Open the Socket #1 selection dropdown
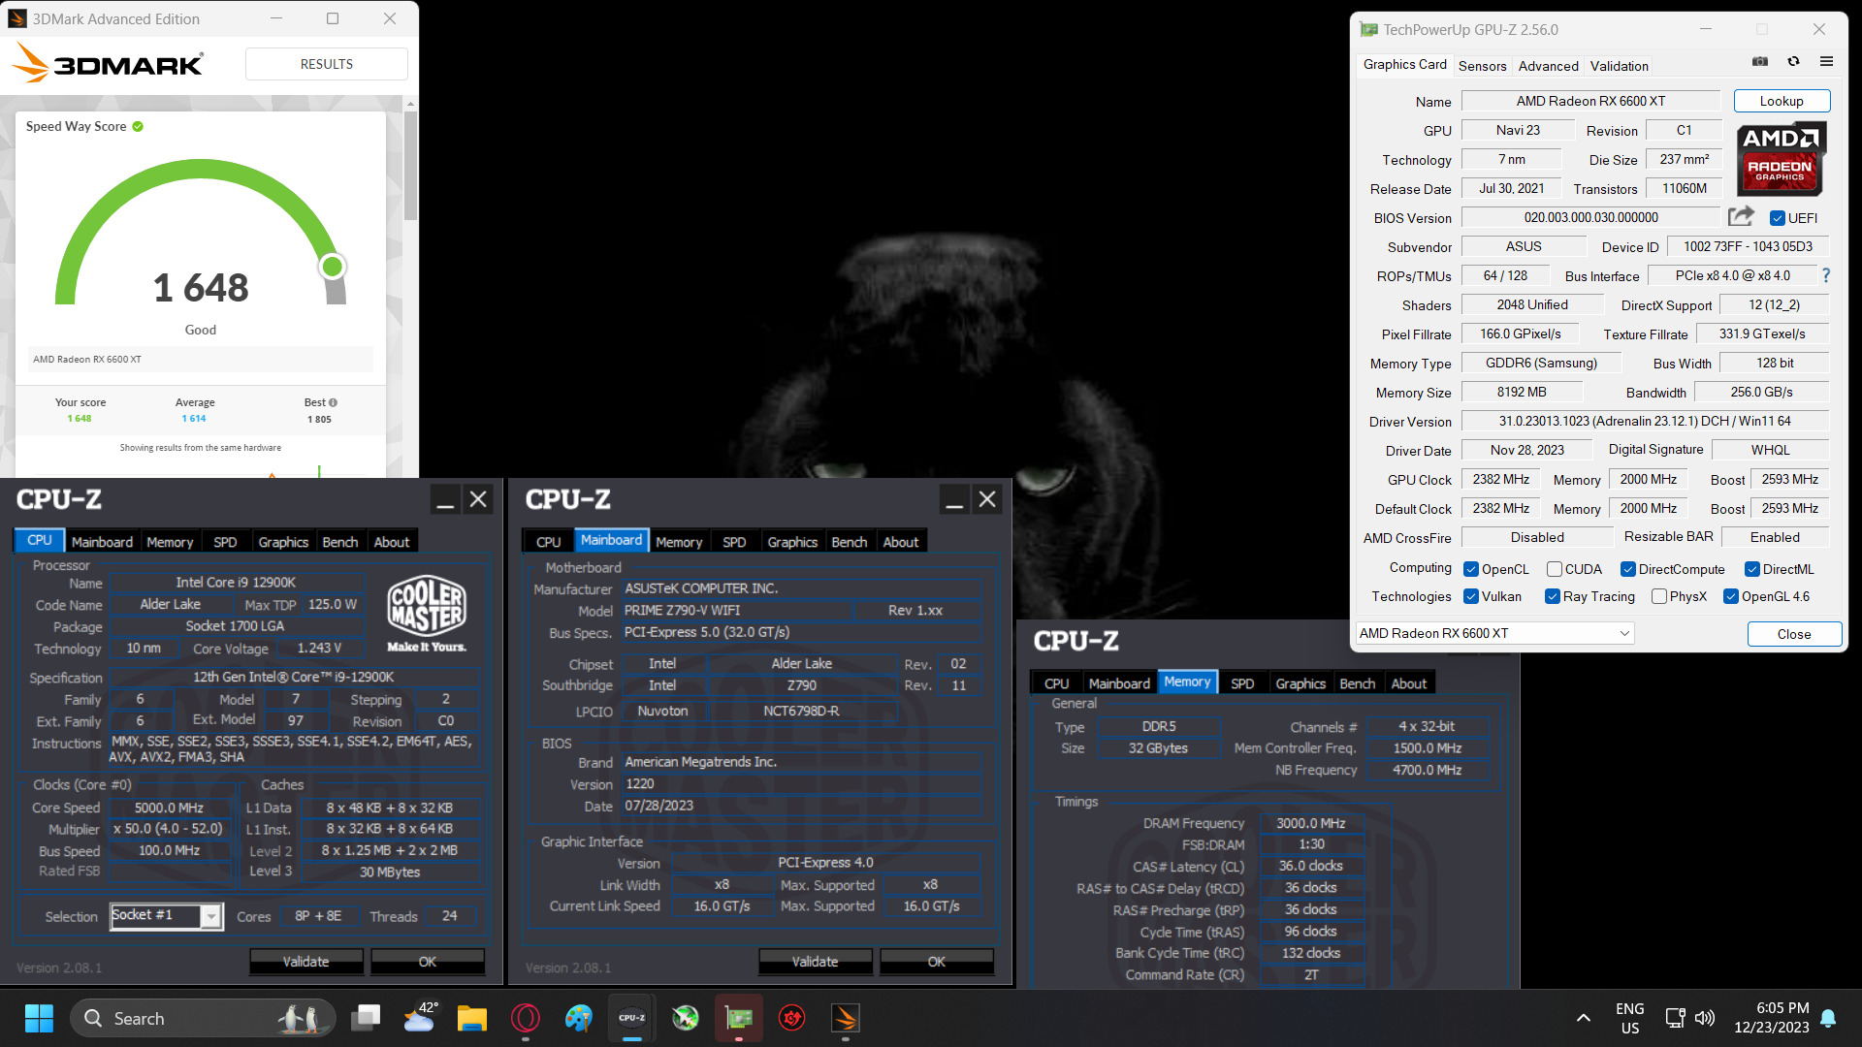 pos(167,916)
